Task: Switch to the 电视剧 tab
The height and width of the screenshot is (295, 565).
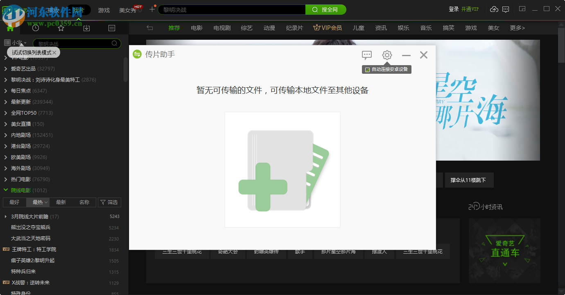Action: [x=221, y=27]
